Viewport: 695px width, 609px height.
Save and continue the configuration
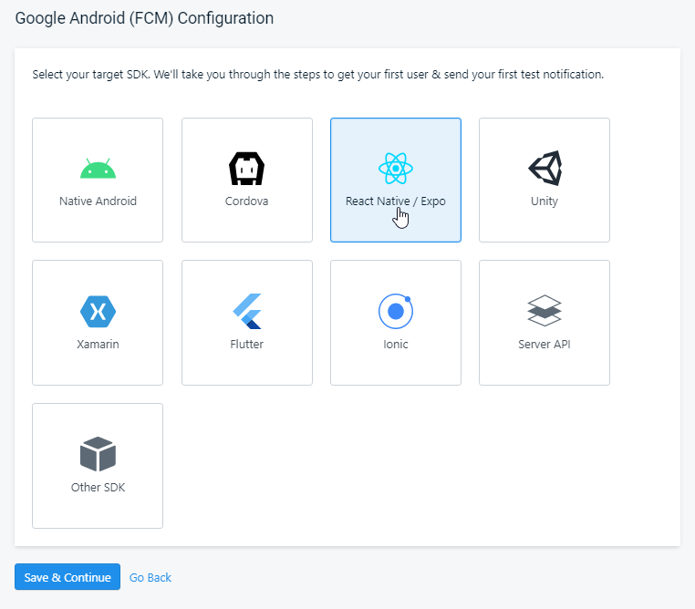tap(67, 577)
